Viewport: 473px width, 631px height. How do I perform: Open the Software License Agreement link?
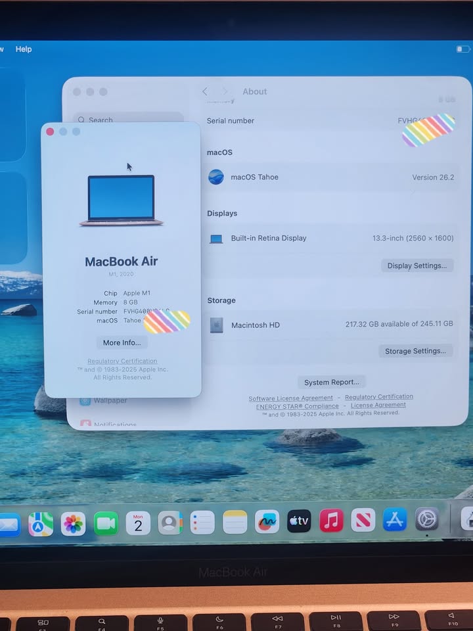[x=291, y=398]
